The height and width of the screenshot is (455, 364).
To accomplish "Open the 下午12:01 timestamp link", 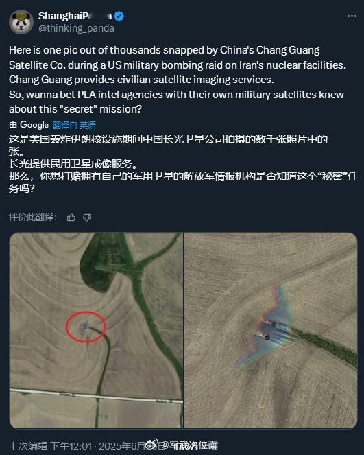I will click(71, 446).
